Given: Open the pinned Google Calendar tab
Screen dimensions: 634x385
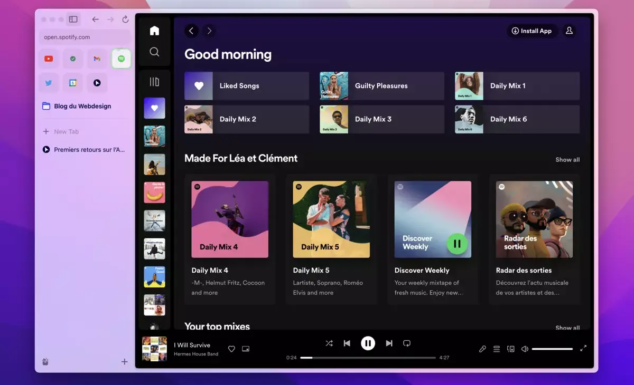Looking at the screenshot, I should [73, 83].
